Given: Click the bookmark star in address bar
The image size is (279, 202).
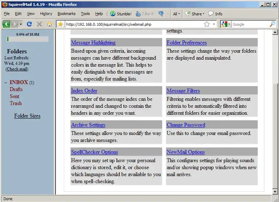Looking at the screenshot, I should click(x=206, y=24).
